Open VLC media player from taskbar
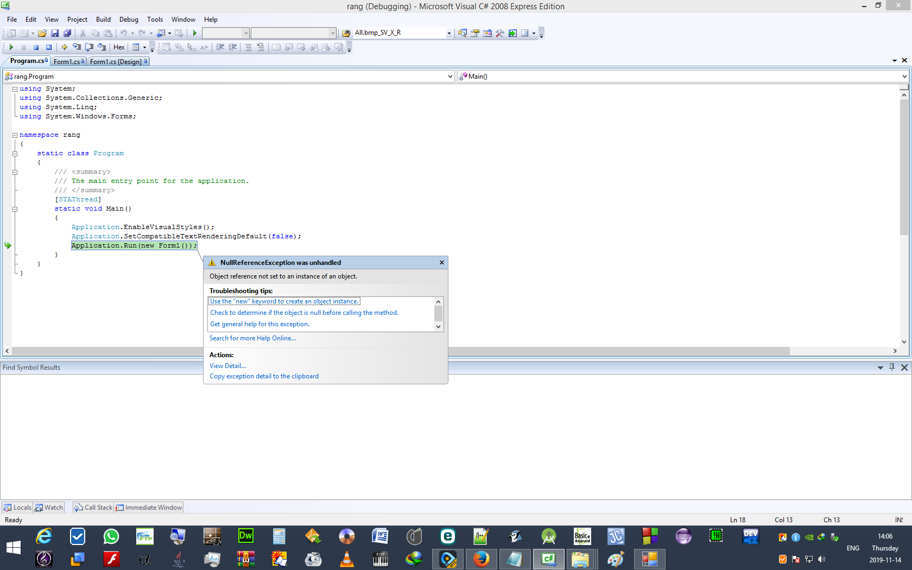 click(347, 559)
